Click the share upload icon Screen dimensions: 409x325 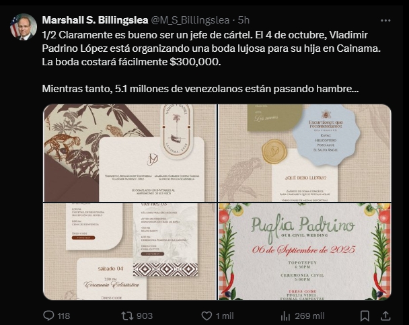385,316
